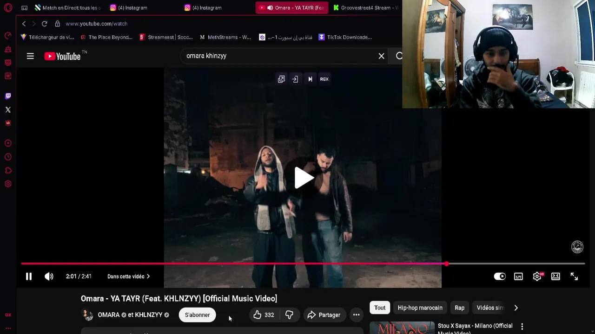The height and width of the screenshot is (334, 595).
Task: Open sidebar three-dots more options
Action: (8, 328)
